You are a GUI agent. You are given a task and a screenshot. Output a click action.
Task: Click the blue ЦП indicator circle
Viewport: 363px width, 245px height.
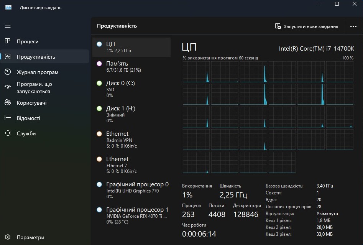(x=99, y=44)
